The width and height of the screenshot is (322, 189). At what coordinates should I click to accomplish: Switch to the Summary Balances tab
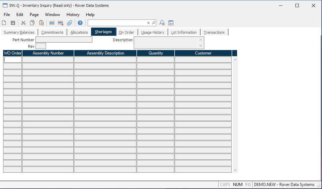19,32
